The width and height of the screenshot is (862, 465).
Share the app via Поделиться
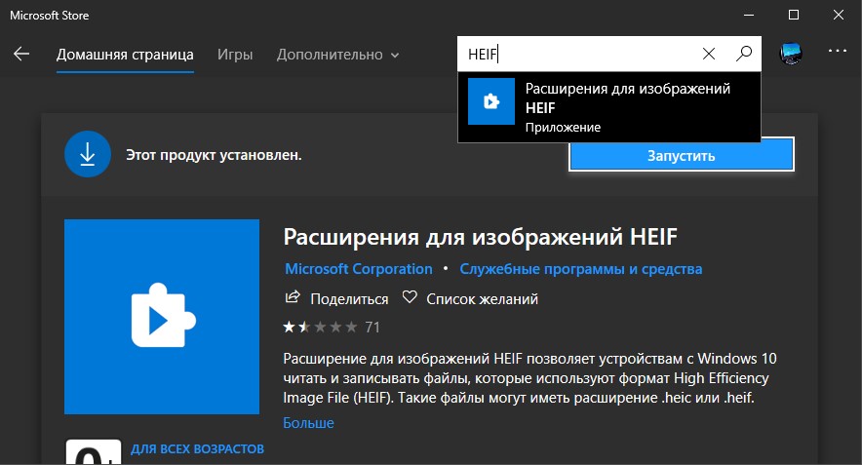349,299
